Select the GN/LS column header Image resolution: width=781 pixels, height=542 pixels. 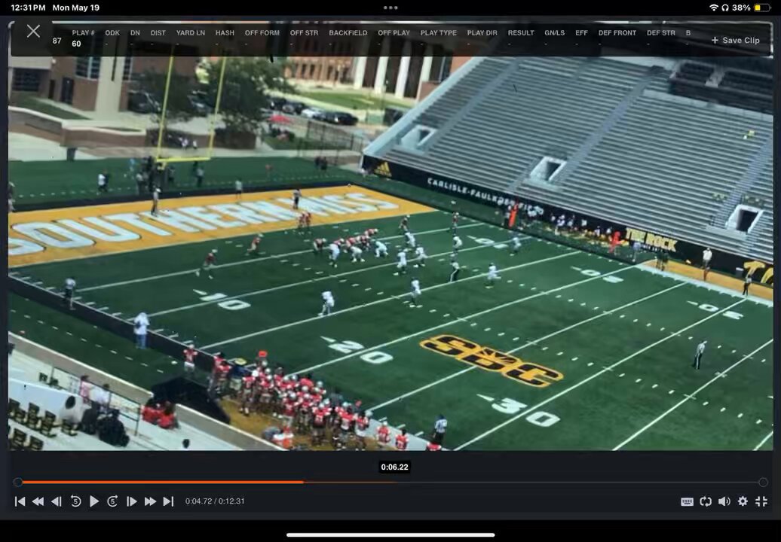pos(554,33)
